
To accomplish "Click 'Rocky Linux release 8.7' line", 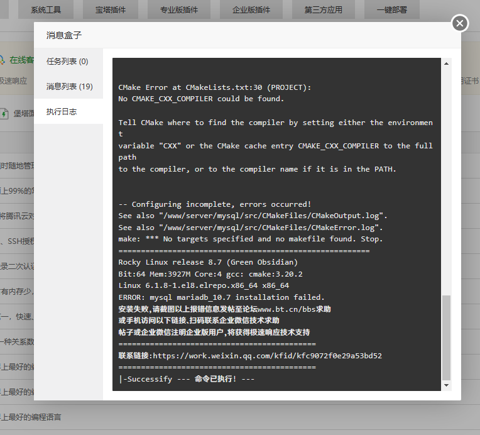I will (208, 262).
